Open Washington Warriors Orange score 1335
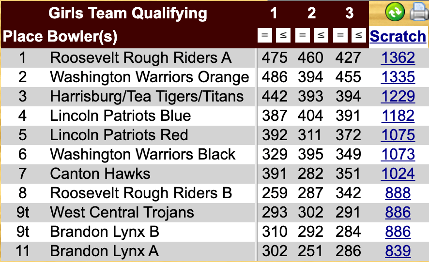429x262 pixels. tap(398, 77)
